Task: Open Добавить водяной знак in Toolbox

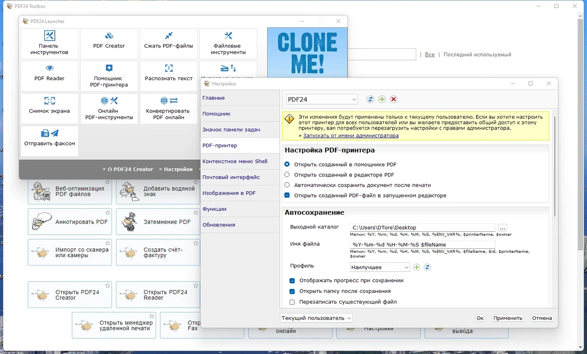Action: pos(158,192)
